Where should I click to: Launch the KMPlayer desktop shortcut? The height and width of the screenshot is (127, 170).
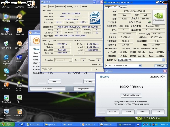[x=6, y=113]
